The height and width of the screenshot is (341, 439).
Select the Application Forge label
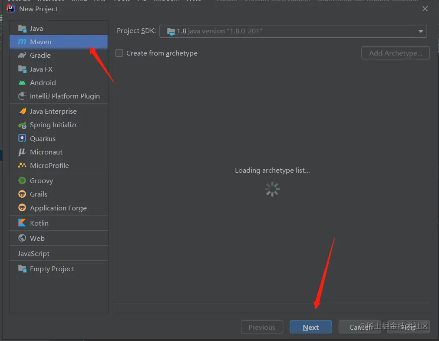click(x=58, y=208)
